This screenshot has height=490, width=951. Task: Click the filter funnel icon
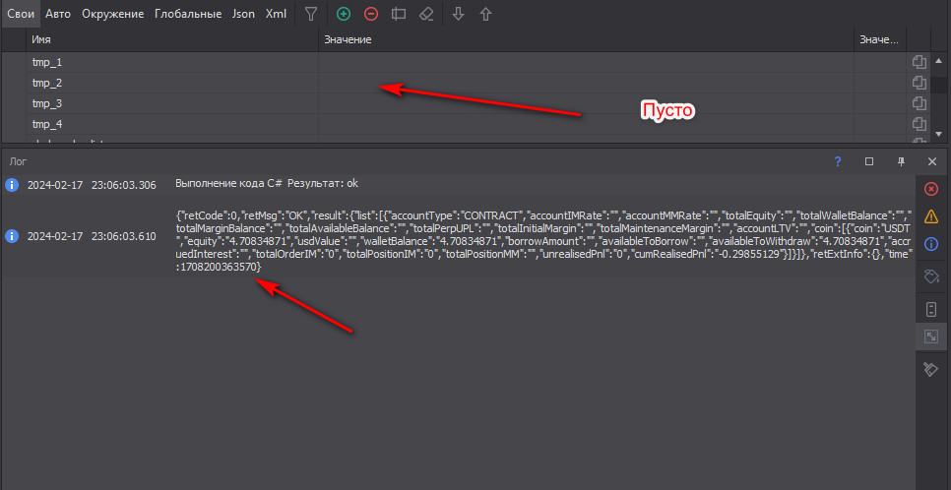coord(311,14)
